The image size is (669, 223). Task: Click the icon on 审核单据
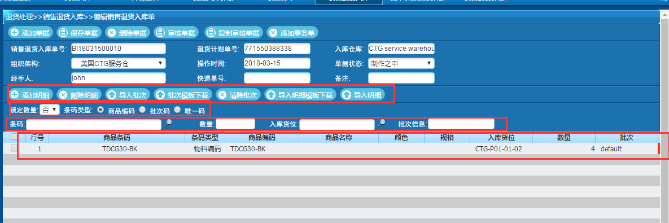point(160,32)
